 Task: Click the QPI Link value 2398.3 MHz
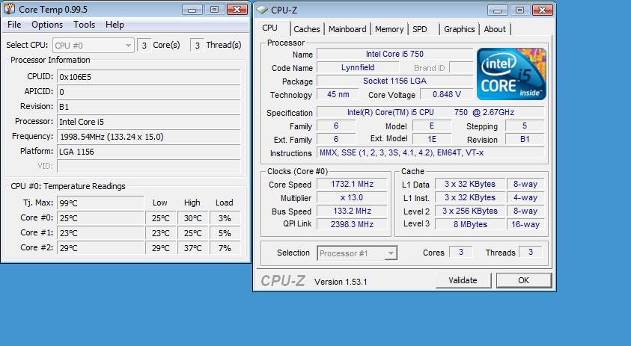(x=352, y=224)
